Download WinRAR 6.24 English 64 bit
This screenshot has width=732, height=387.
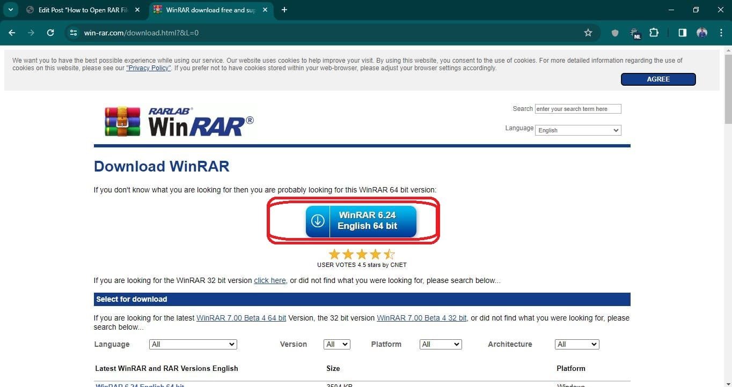point(361,221)
